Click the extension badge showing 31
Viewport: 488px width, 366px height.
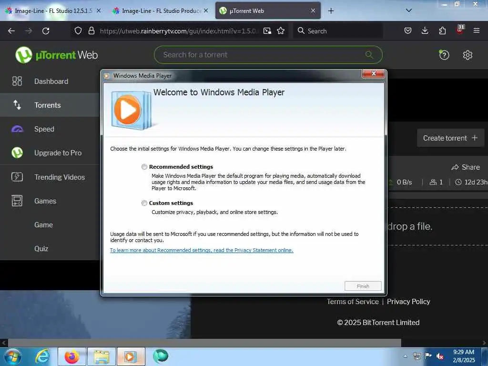pyautogui.click(x=460, y=30)
